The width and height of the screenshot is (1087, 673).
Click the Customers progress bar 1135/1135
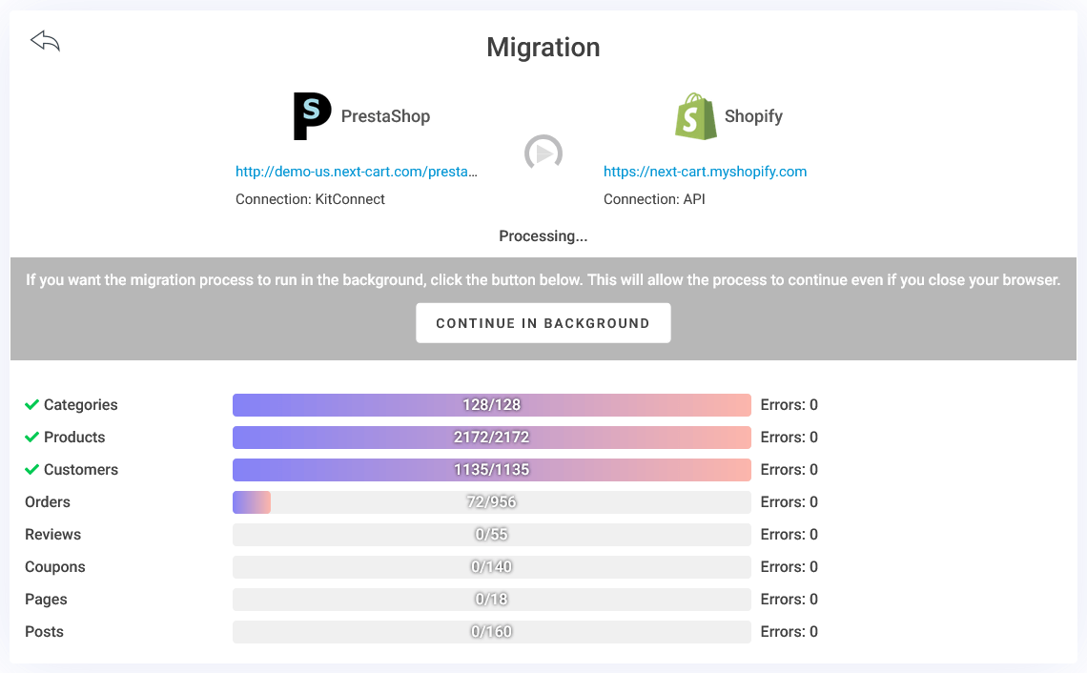491,470
